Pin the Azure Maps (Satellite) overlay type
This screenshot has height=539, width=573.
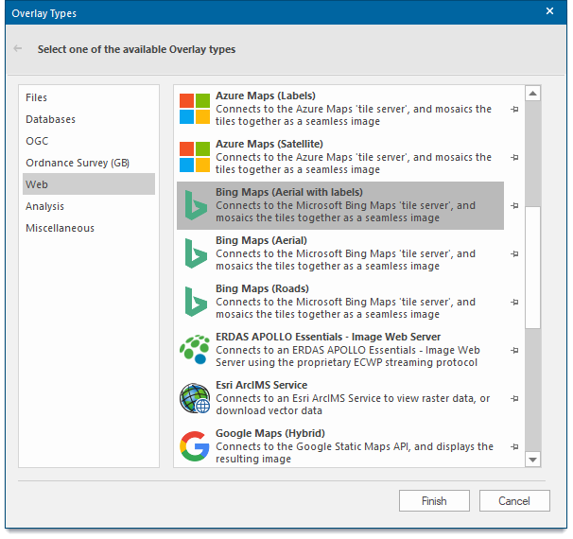pos(514,157)
